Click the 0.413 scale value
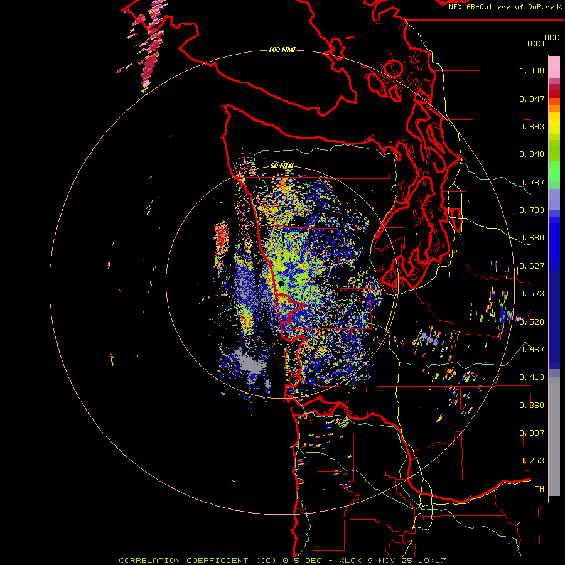Screen dimensions: 565x565 (x=532, y=377)
